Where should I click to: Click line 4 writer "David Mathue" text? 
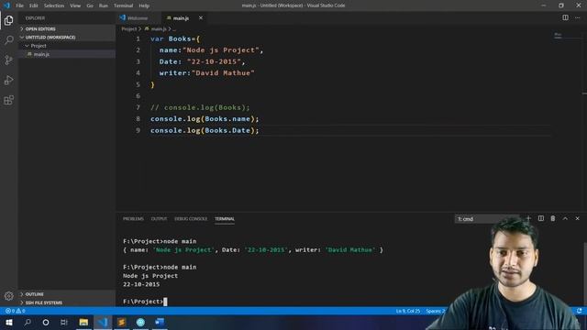pyautogui.click(x=206, y=73)
